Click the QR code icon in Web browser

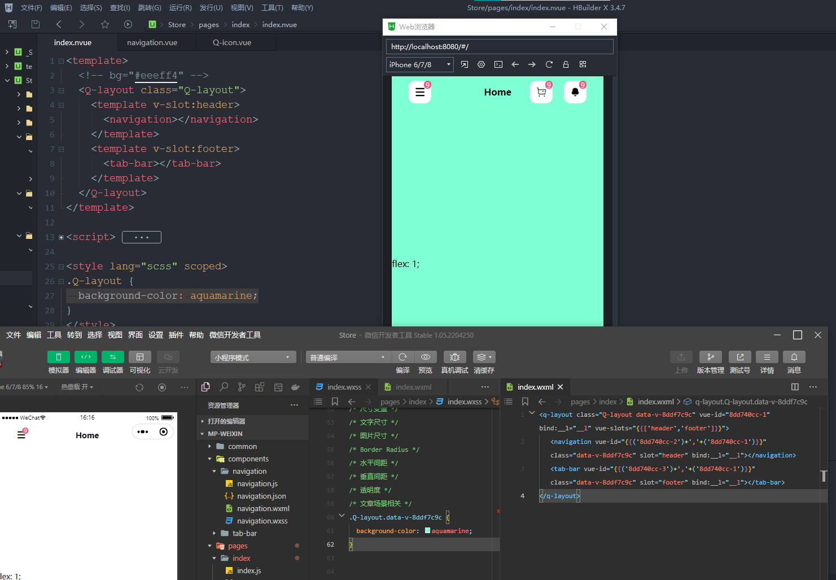(583, 64)
